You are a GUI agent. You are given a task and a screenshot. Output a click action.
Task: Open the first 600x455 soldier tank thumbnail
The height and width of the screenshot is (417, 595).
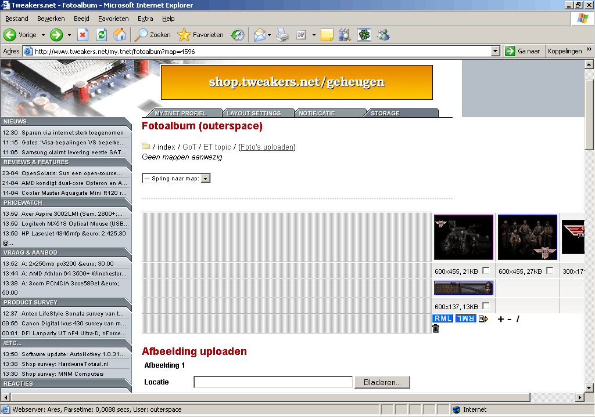tap(463, 237)
